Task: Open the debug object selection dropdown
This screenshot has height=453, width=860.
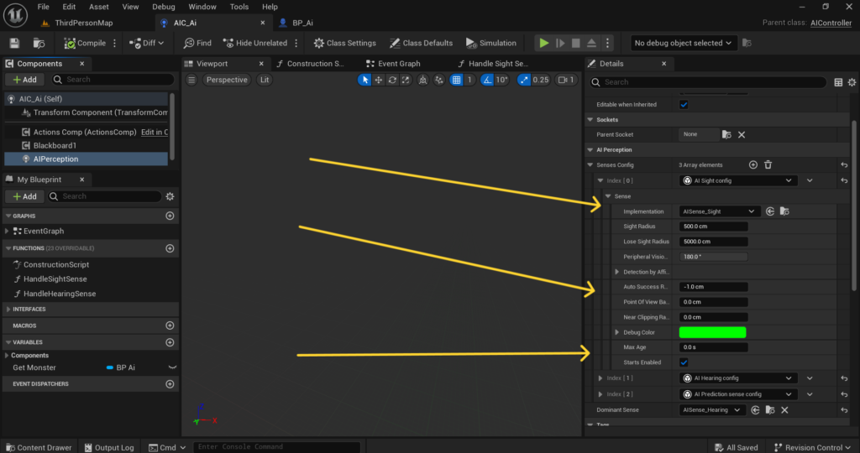Action: [682, 43]
